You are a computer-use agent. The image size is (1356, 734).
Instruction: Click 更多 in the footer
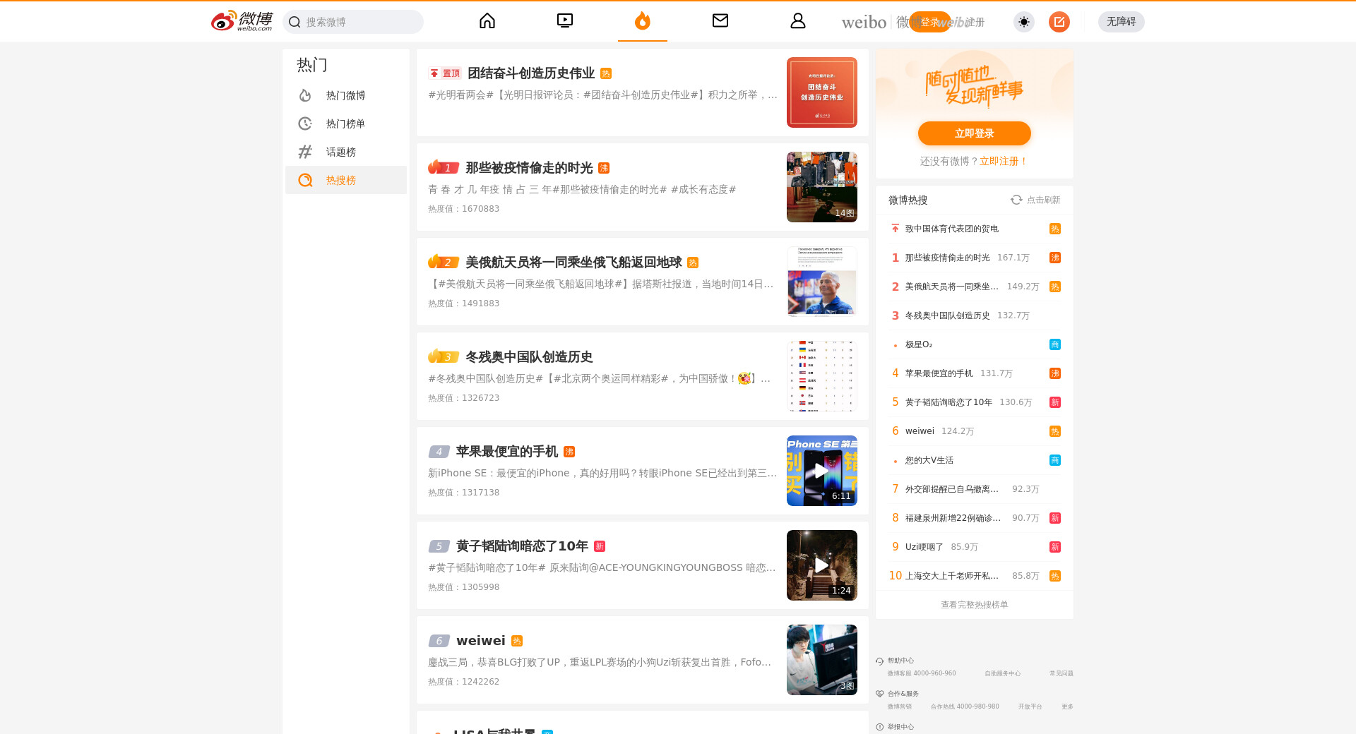pos(1067,706)
